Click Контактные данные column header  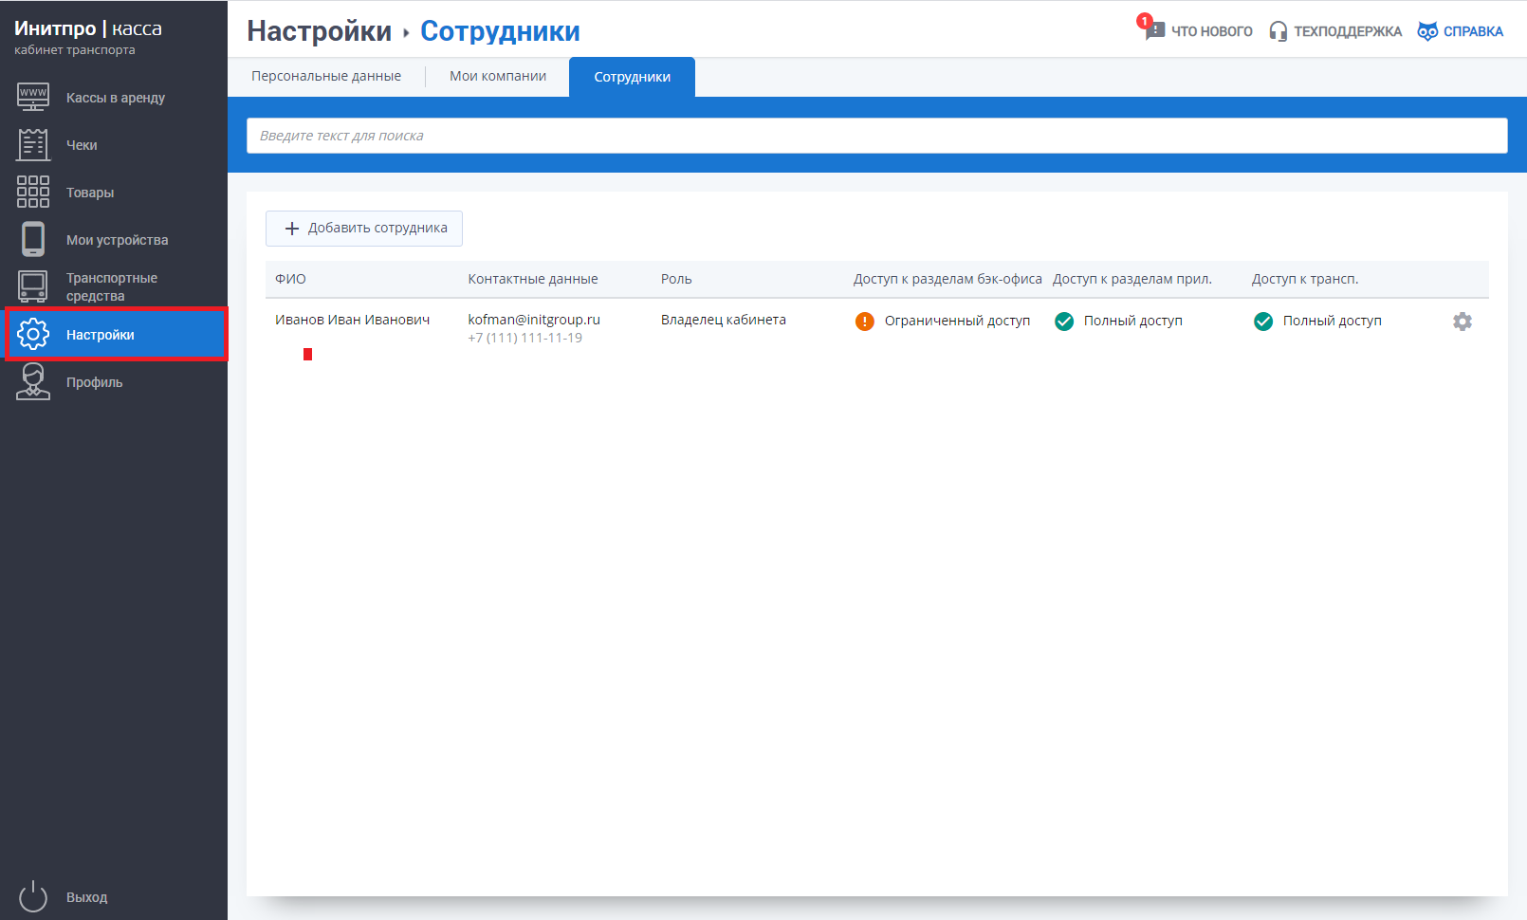pyautogui.click(x=533, y=279)
